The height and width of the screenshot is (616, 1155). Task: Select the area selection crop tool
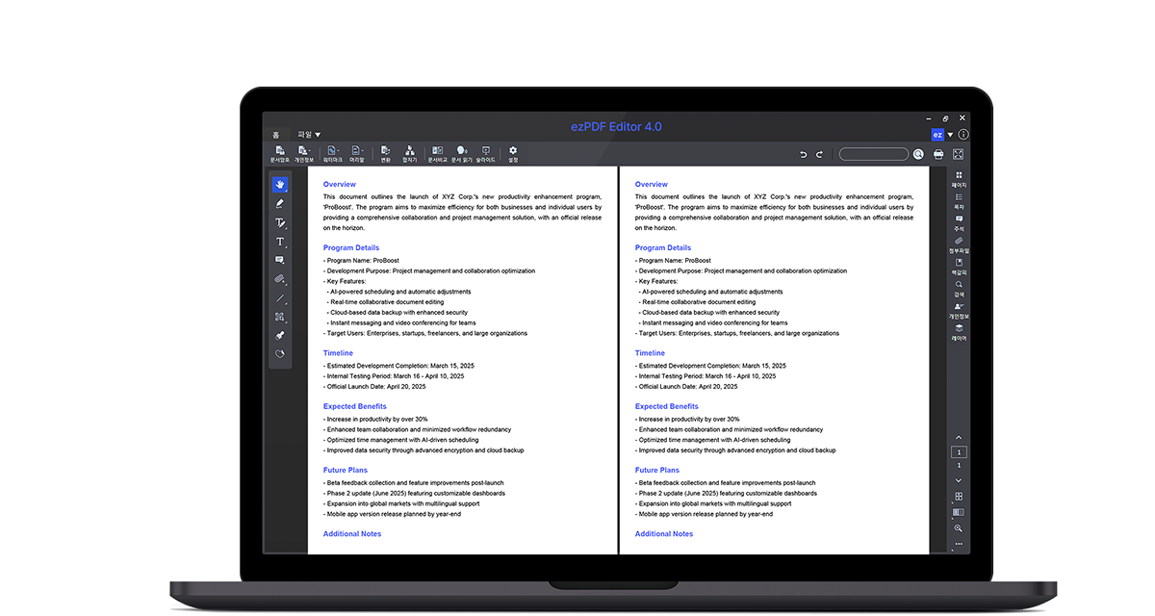click(x=280, y=317)
